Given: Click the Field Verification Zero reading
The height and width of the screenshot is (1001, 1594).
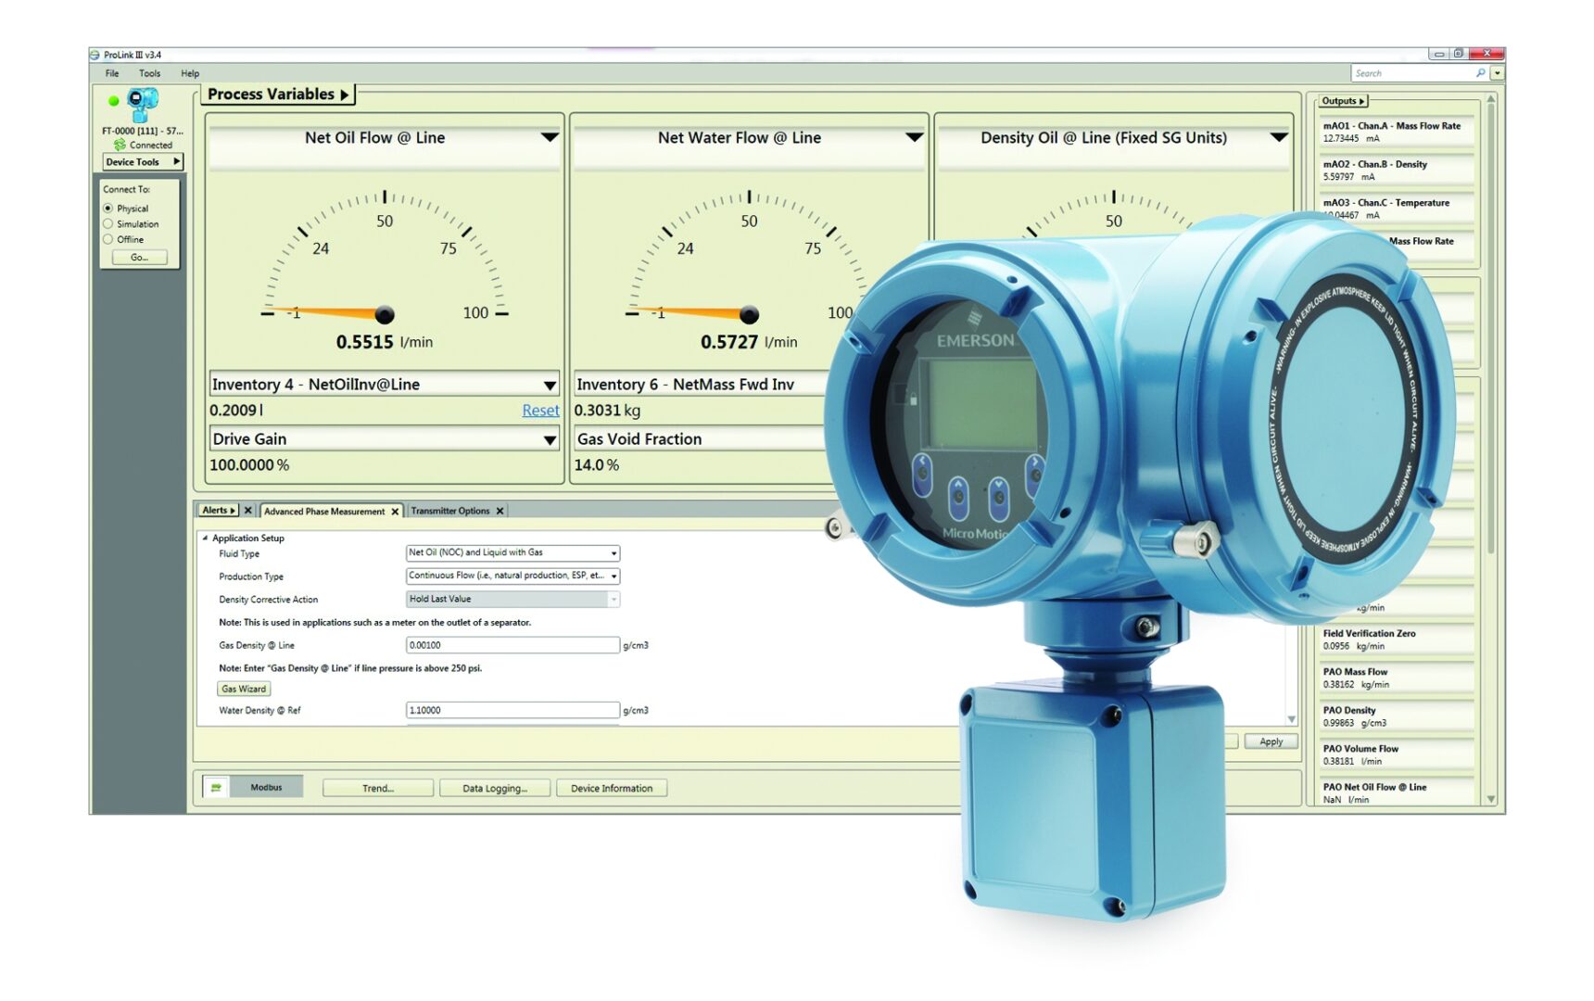Looking at the screenshot, I should coord(1396,640).
